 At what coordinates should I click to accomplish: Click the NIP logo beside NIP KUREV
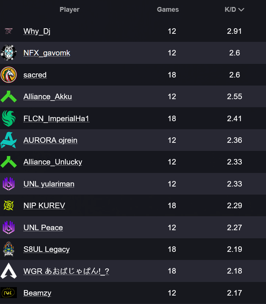click(x=8, y=206)
